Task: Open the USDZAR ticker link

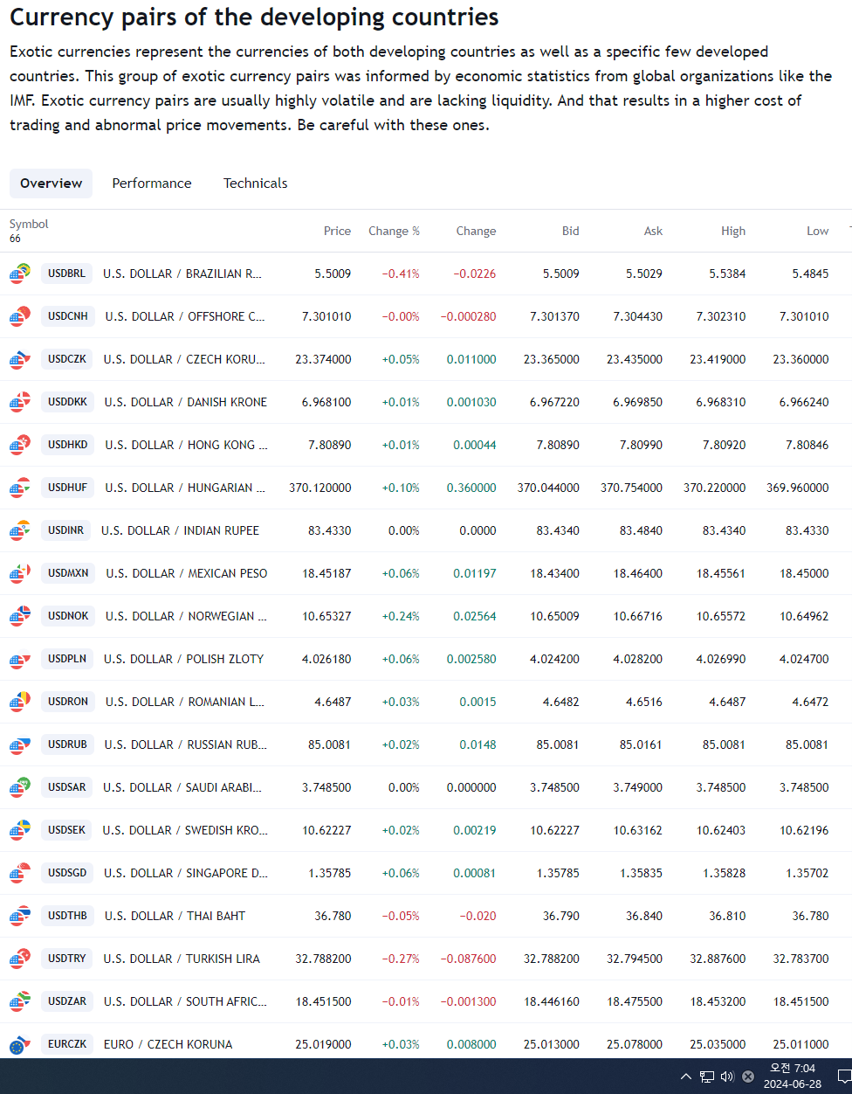Action: point(66,1001)
